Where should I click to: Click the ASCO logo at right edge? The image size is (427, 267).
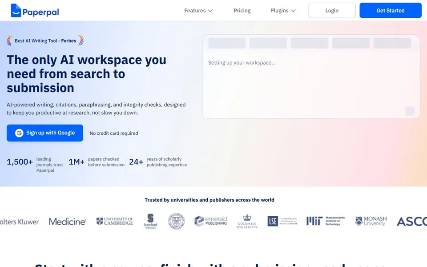pyautogui.click(x=412, y=222)
